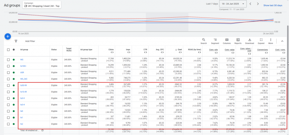Open table Search tool
The height and width of the screenshot is (135, 289).
coord(204,41)
